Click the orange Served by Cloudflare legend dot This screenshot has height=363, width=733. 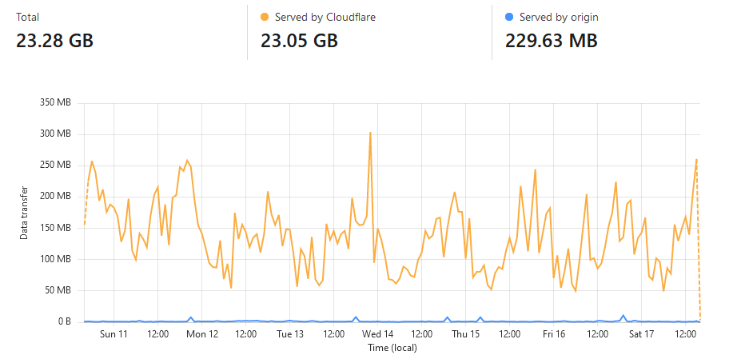pos(265,17)
